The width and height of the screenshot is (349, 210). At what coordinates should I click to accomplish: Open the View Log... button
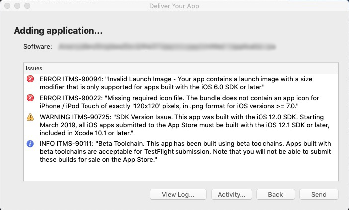178,194
